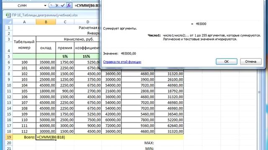The width and height of the screenshot is (268, 150).
Task: Confirm the function dialog with OK
Action: (x=227, y=62)
